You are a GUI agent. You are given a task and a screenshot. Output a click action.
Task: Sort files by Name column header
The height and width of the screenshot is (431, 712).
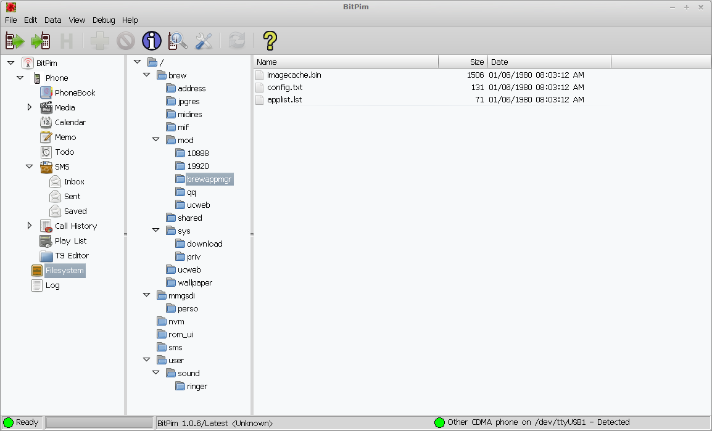coord(346,62)
